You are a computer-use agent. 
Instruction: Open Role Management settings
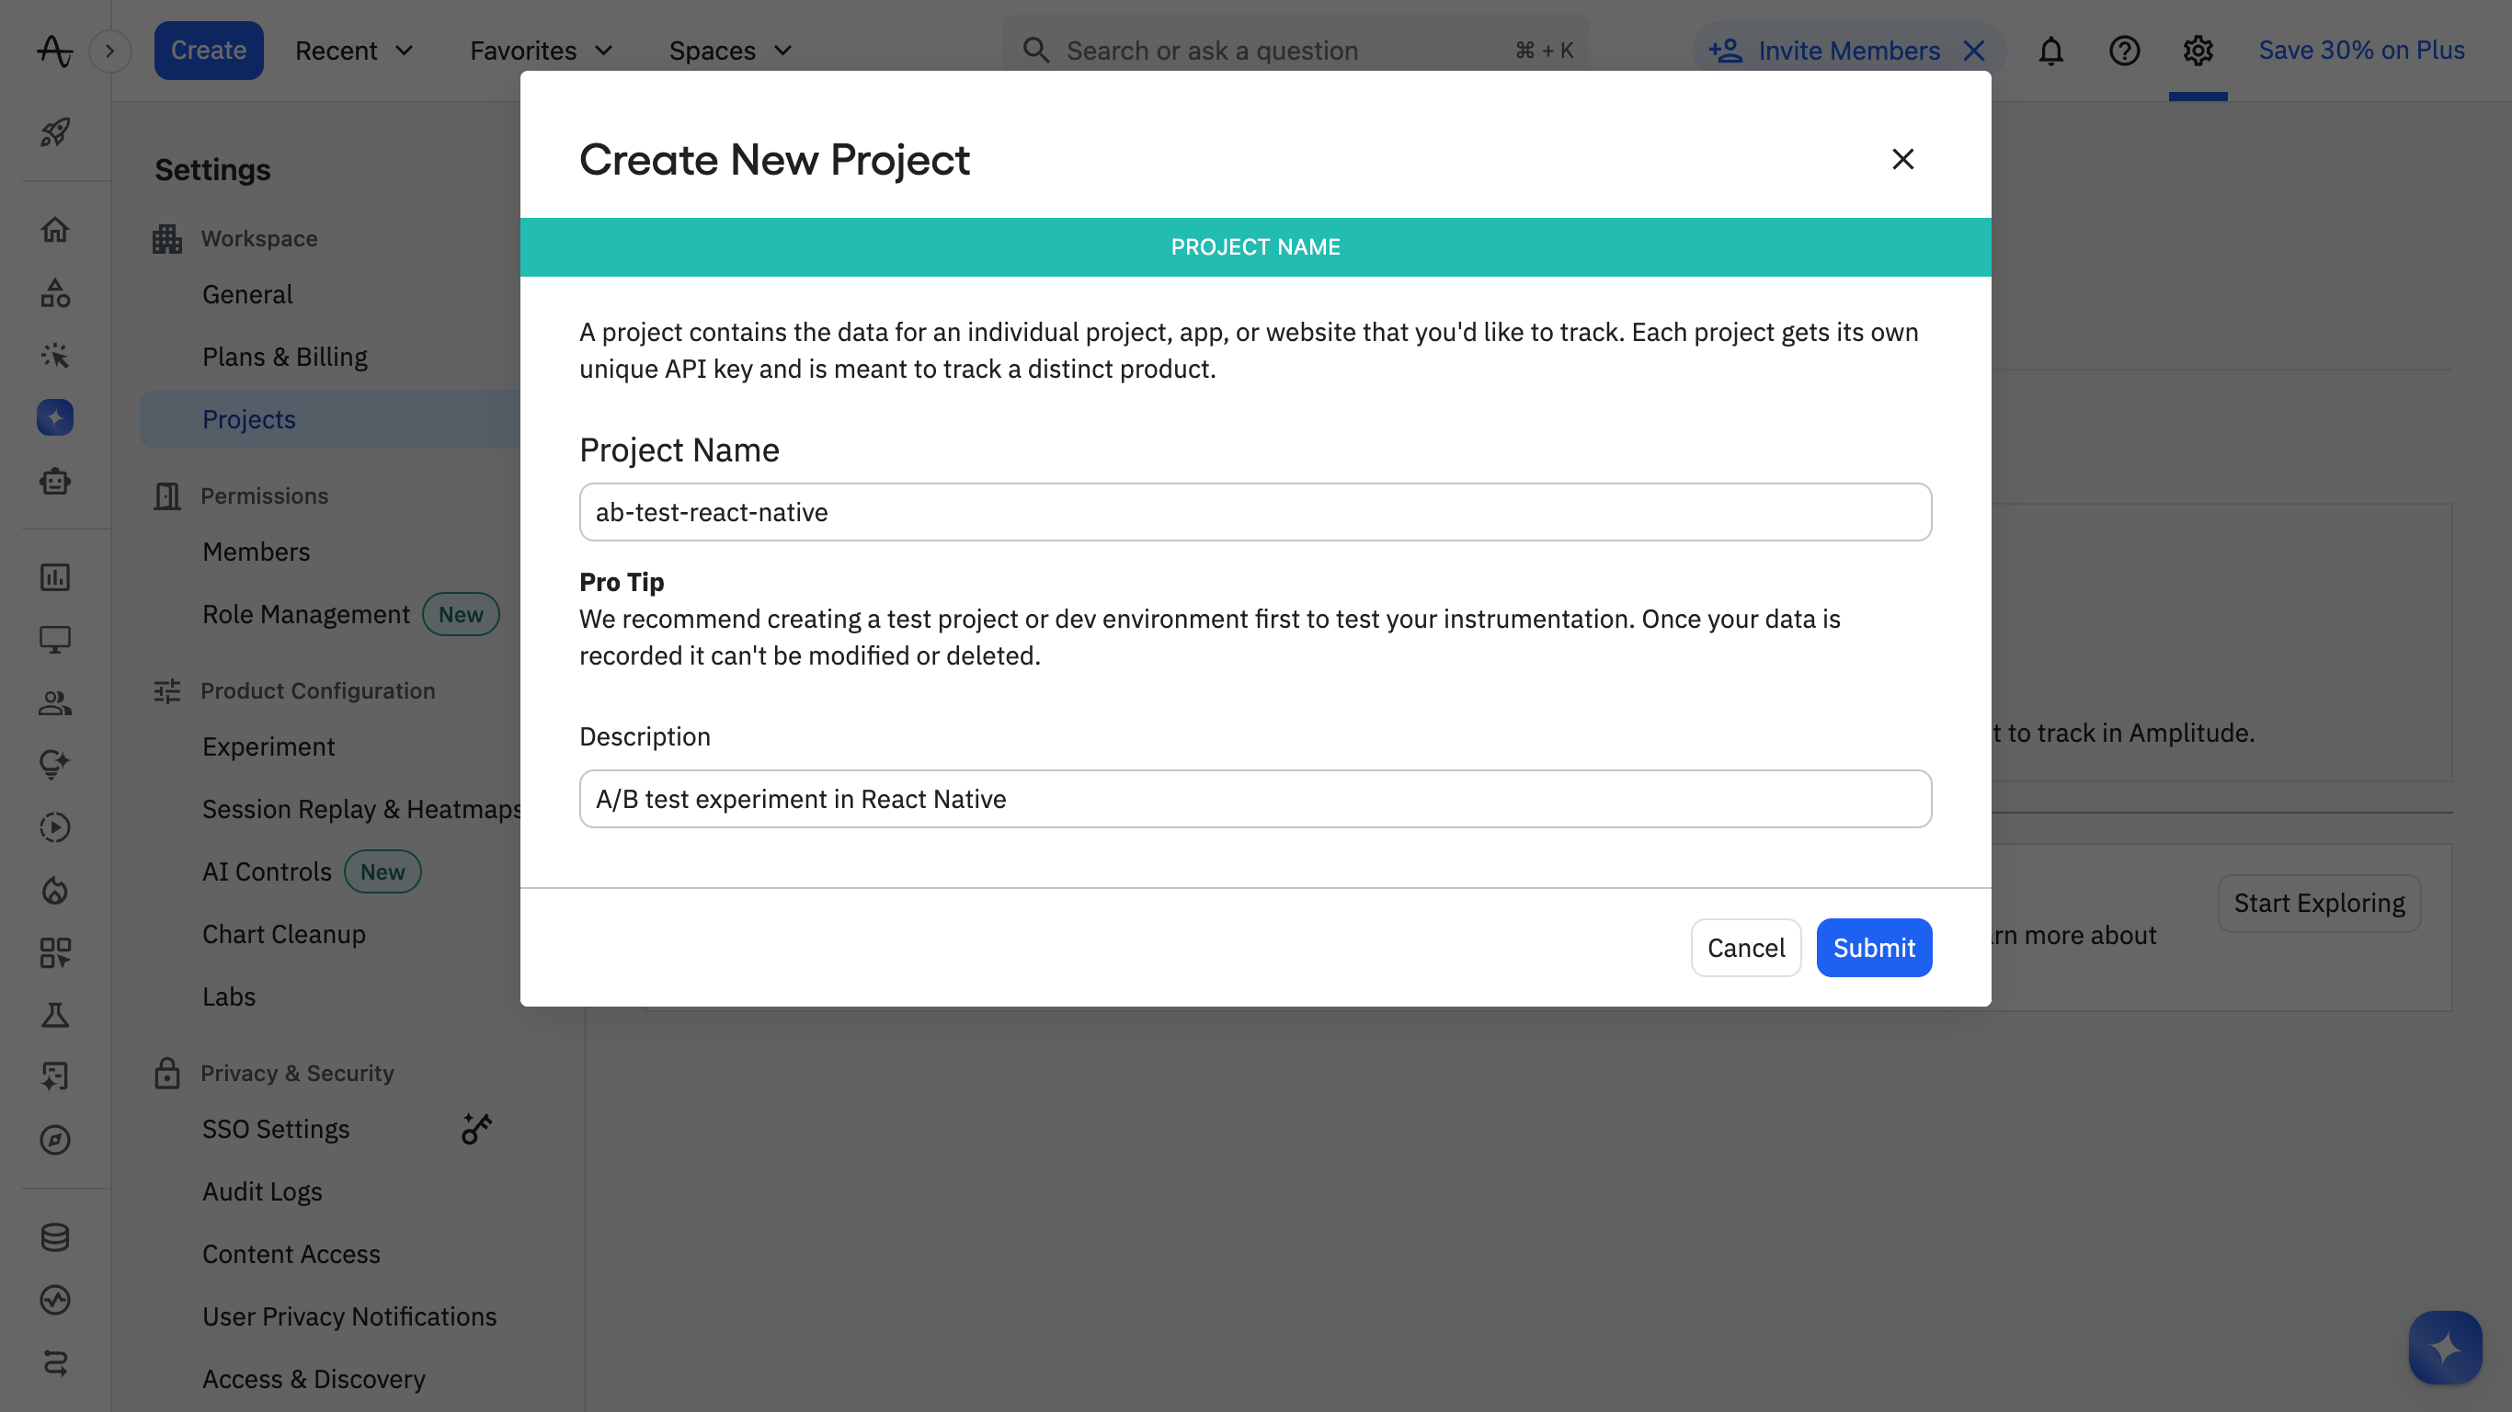tap(305, 613)
